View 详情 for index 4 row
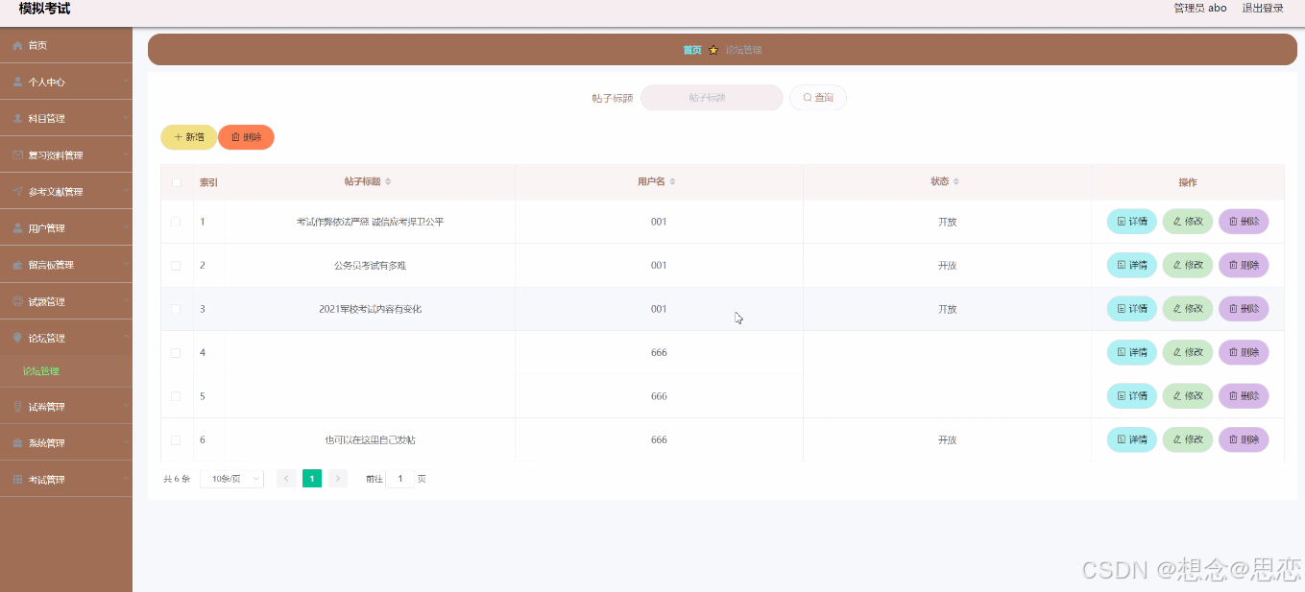1305x592 pixels. pyautogui.click(x=1132, y=352)
